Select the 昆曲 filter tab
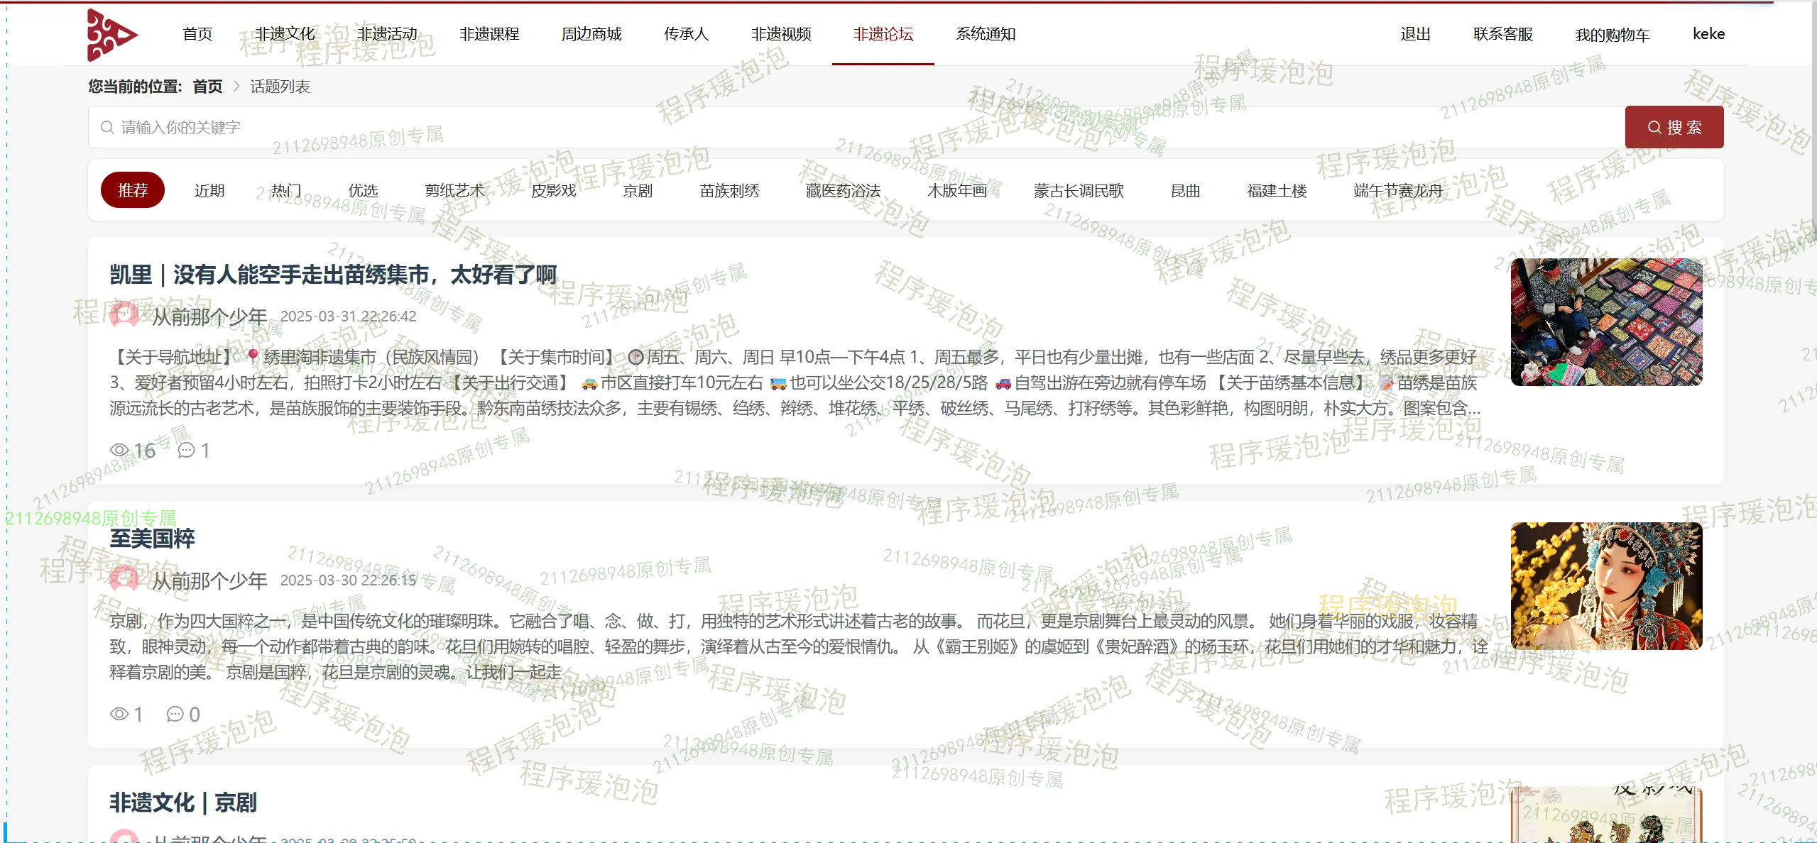 coord(1184,190)
